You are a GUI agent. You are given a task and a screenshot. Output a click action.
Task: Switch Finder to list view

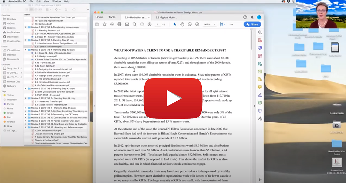click(x=31, y=9)
